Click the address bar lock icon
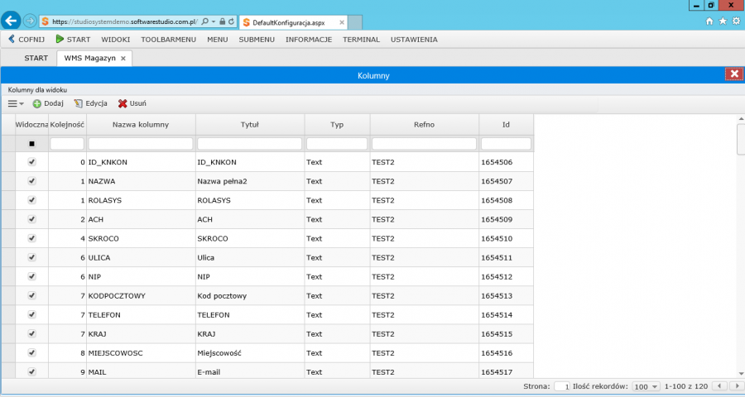 pos(222,22)
